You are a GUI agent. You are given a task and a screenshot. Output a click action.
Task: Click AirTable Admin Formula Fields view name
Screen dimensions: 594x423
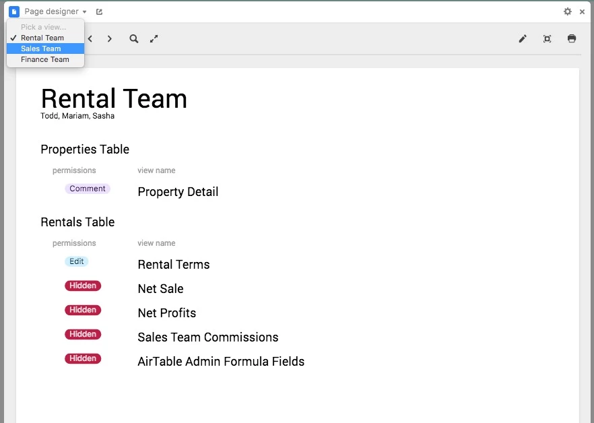coord(221,362)
